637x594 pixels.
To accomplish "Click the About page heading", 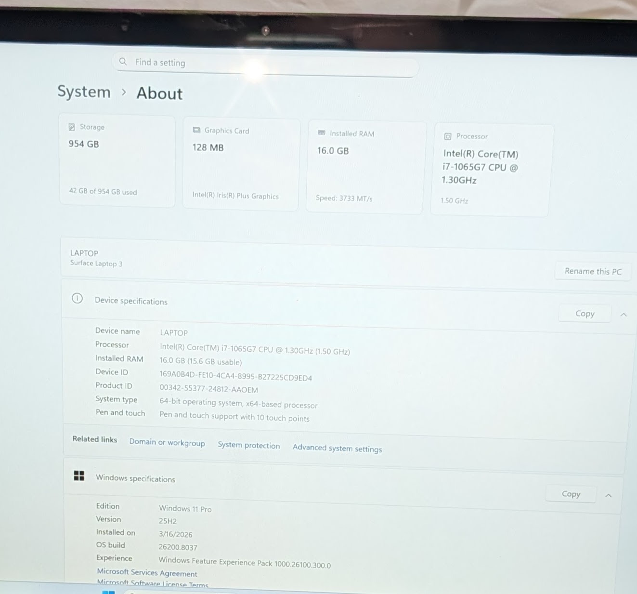I will click(x=160, y=93).
